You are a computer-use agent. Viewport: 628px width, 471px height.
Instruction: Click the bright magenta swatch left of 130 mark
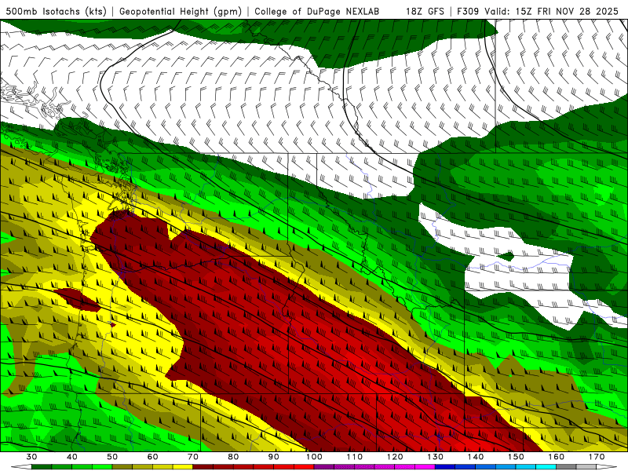point(425,467)
